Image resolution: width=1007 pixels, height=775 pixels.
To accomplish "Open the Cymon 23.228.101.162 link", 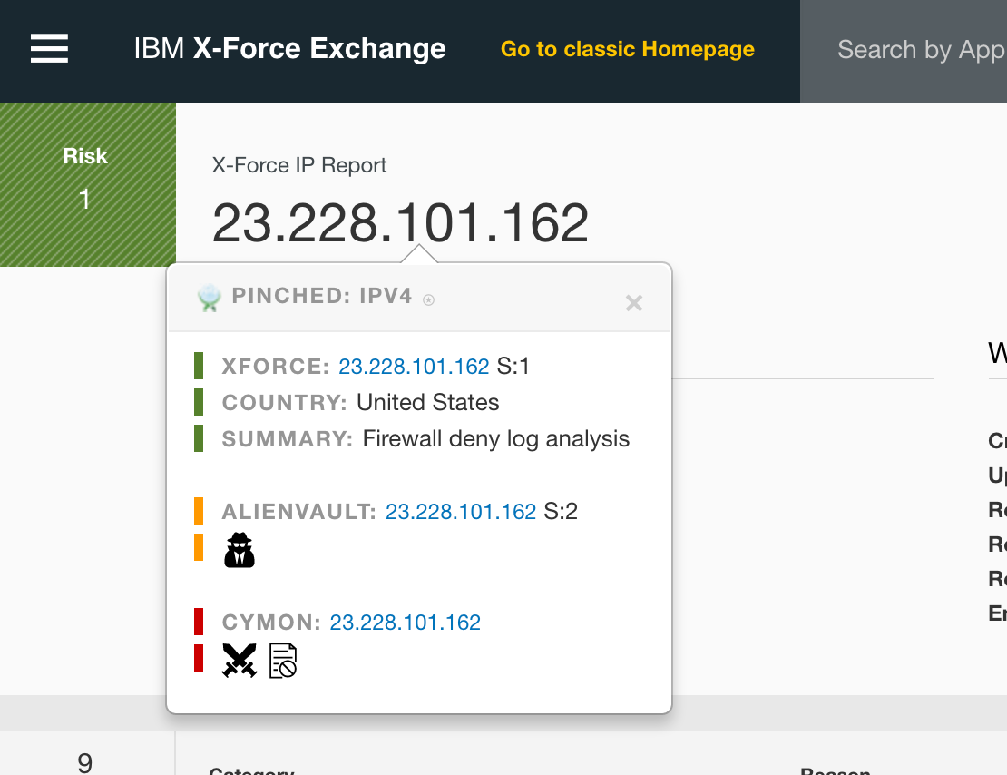I will point(405,622).
